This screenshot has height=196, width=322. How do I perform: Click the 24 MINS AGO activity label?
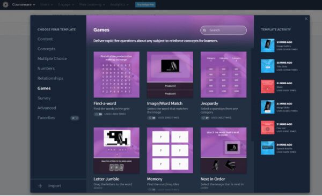click(284, 145)
